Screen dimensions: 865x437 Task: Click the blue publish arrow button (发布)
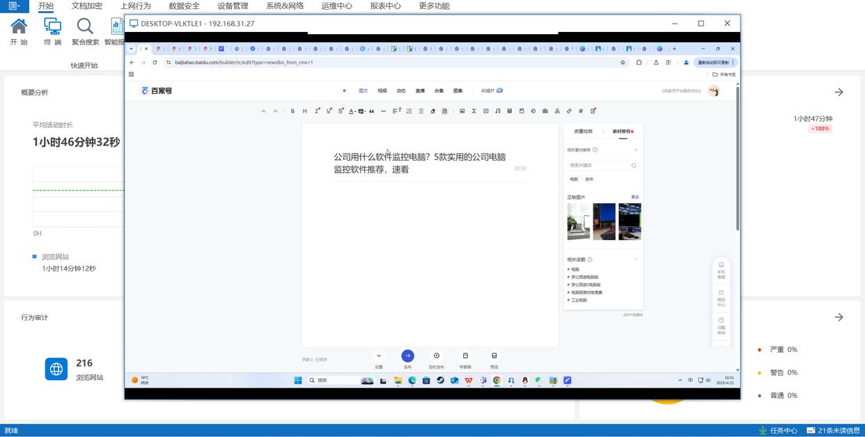point(407,356)
